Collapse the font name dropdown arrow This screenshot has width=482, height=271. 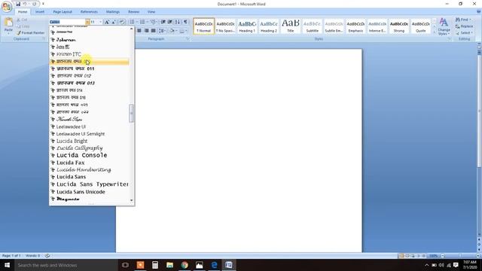pos(87,22)
